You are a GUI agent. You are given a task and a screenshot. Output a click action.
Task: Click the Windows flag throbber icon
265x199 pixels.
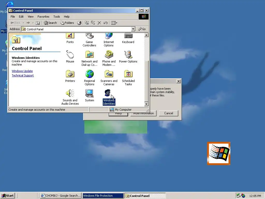143,17
